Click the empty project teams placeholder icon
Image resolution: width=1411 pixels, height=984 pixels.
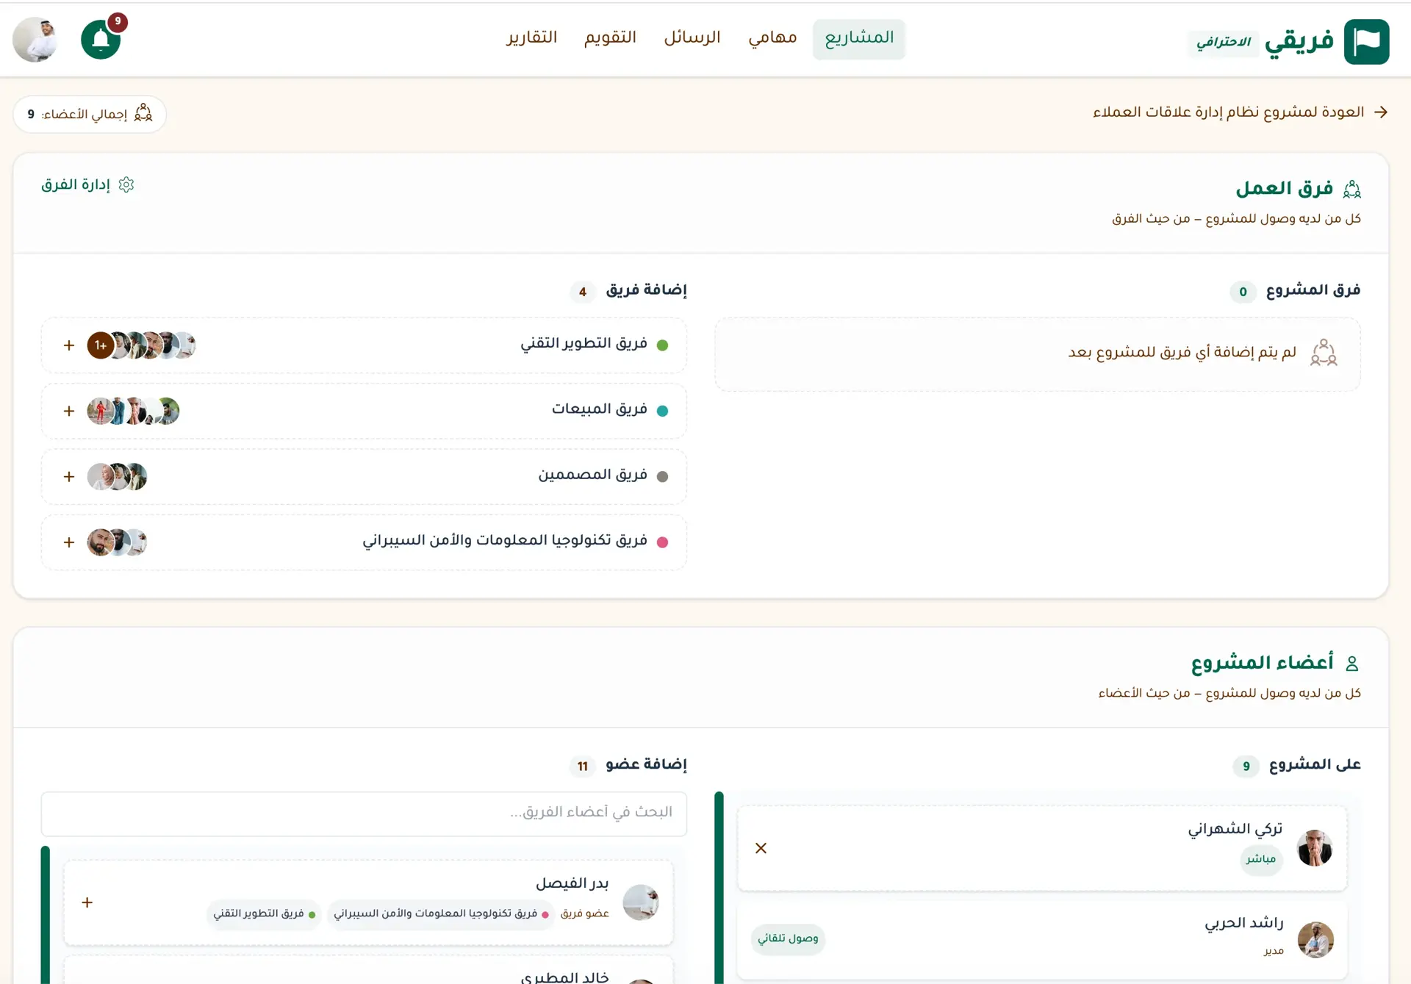pos(1324,353)
